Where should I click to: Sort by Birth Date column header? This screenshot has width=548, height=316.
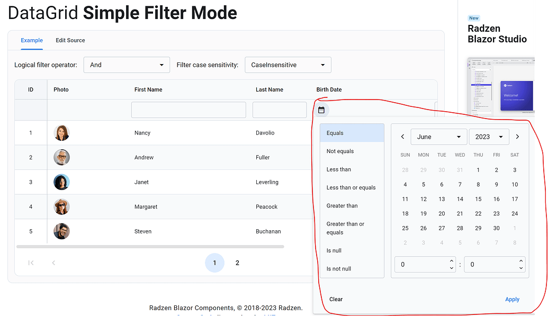pos(329,89)
